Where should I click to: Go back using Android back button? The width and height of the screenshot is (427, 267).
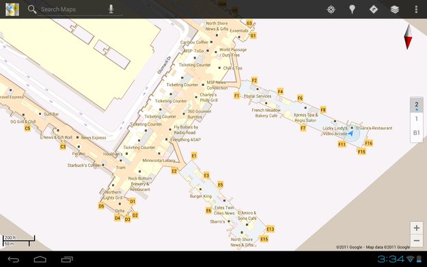click(x=14, y=259)
